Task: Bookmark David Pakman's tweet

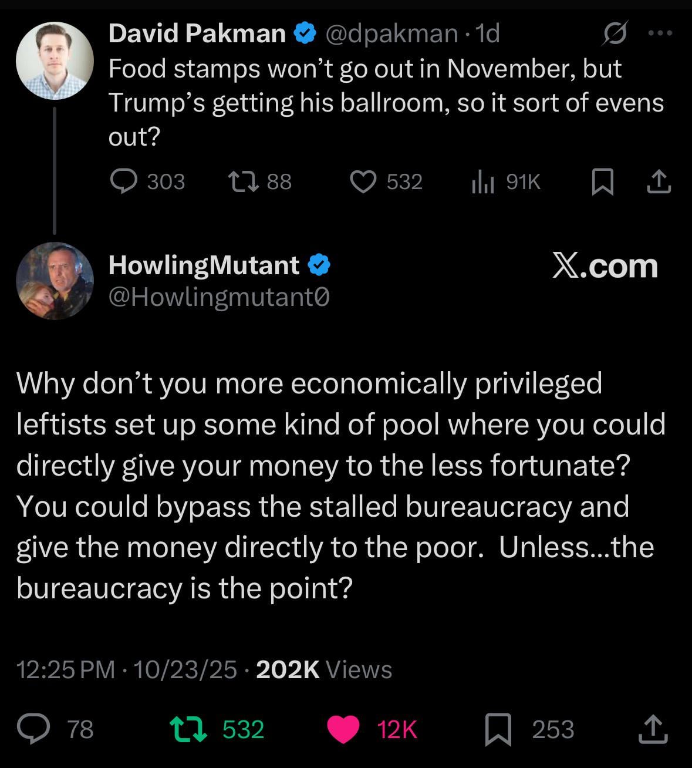Action: pyautogui.click(x=602, y=181)
